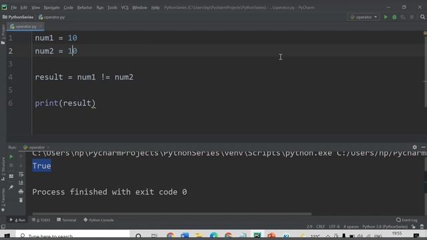Viewport: 427px width, 240px height.
Task: Pin the Run tab
Action: [x=11, y=187]
